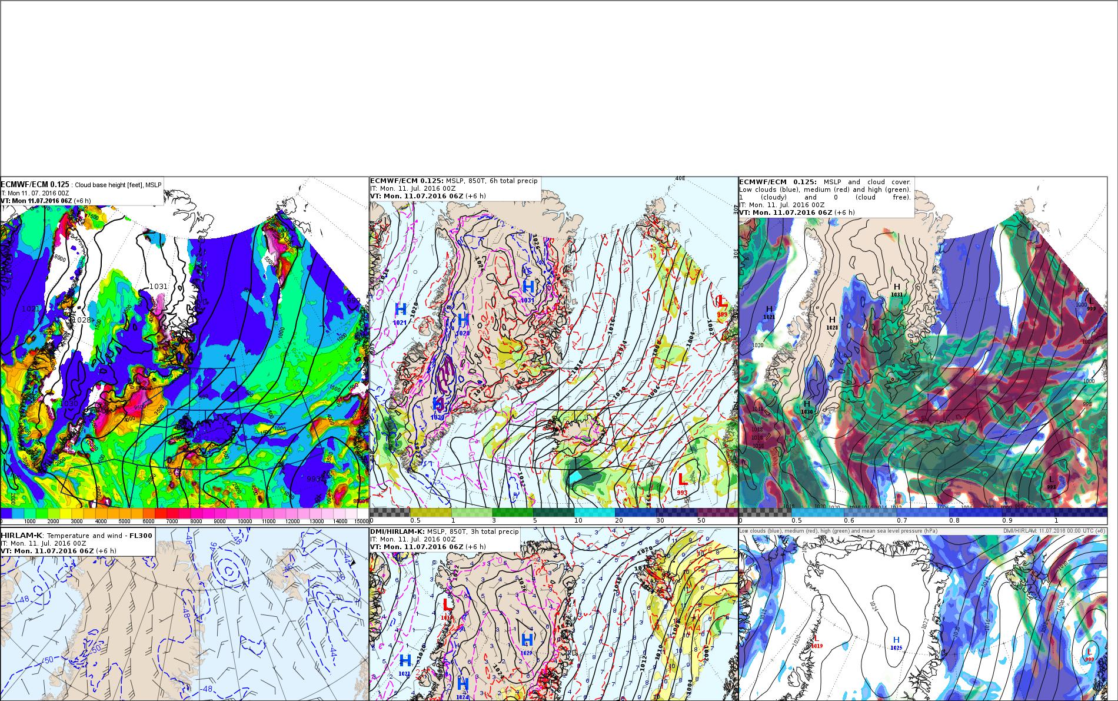Open the ECMWF MSLP and cloud cover map

923,350
